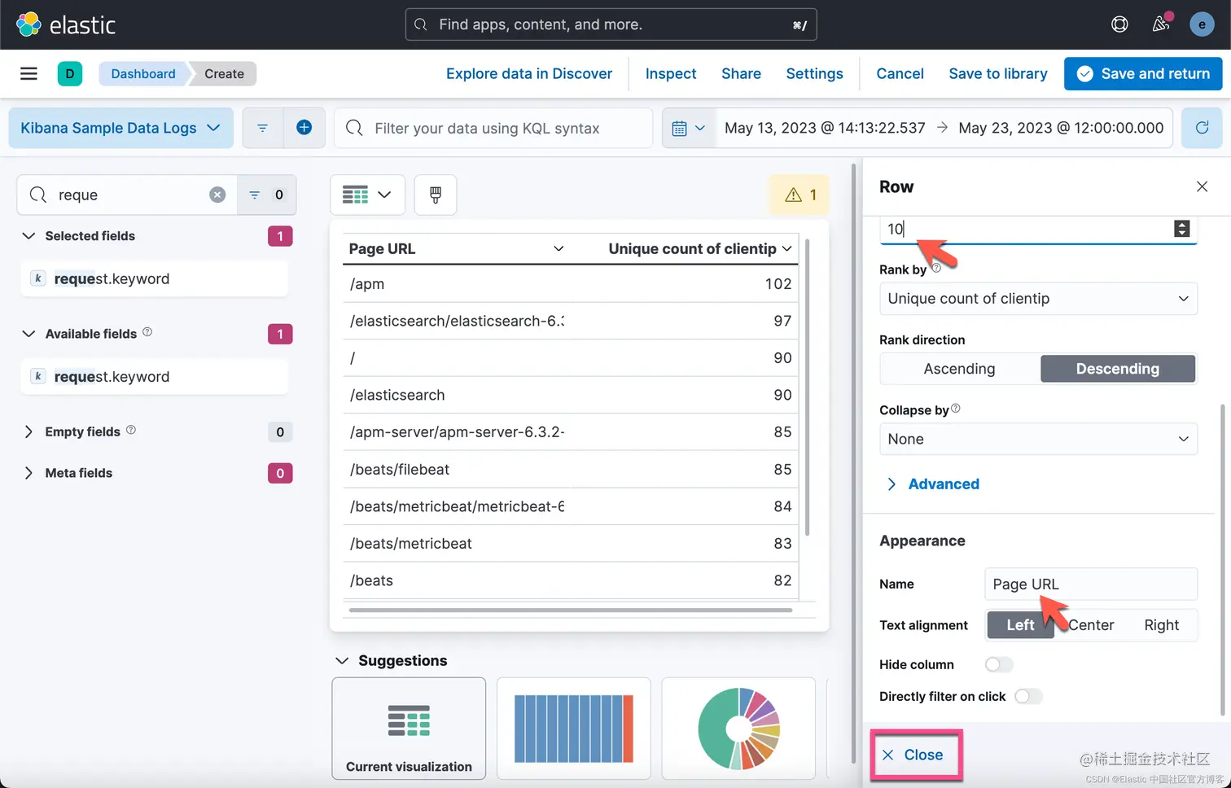
Task: Click the Elastic logo
Action: pyautogui.click(x=66, y=24)
